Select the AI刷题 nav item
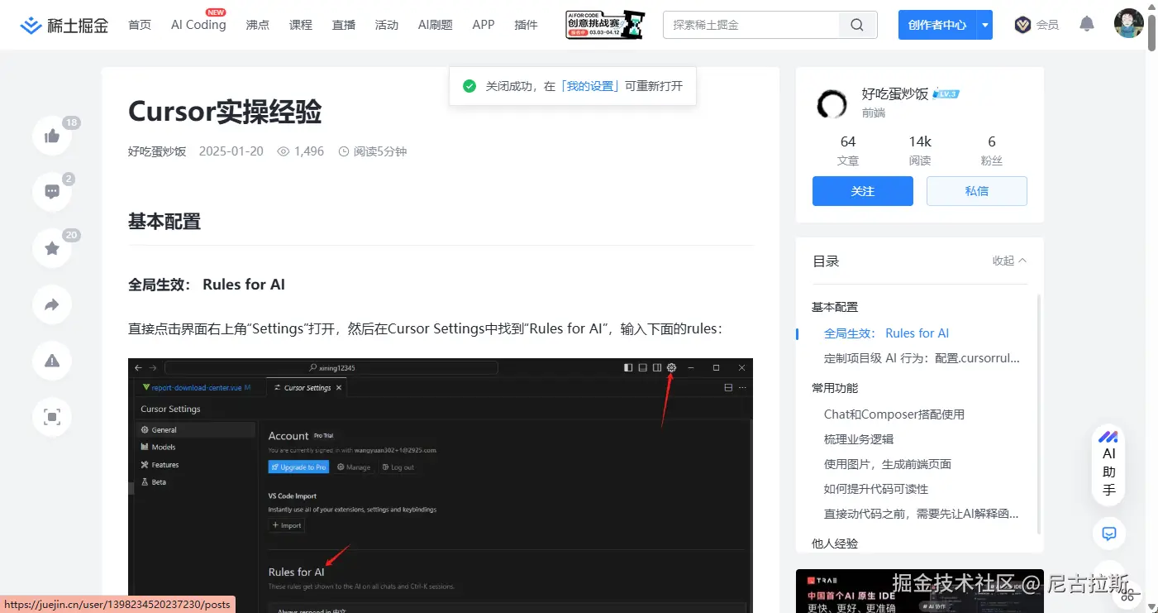The height and width of the screenshot is (613, 1158). pos(435,25)
